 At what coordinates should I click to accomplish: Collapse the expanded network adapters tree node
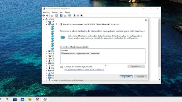(x=46, y=24)
